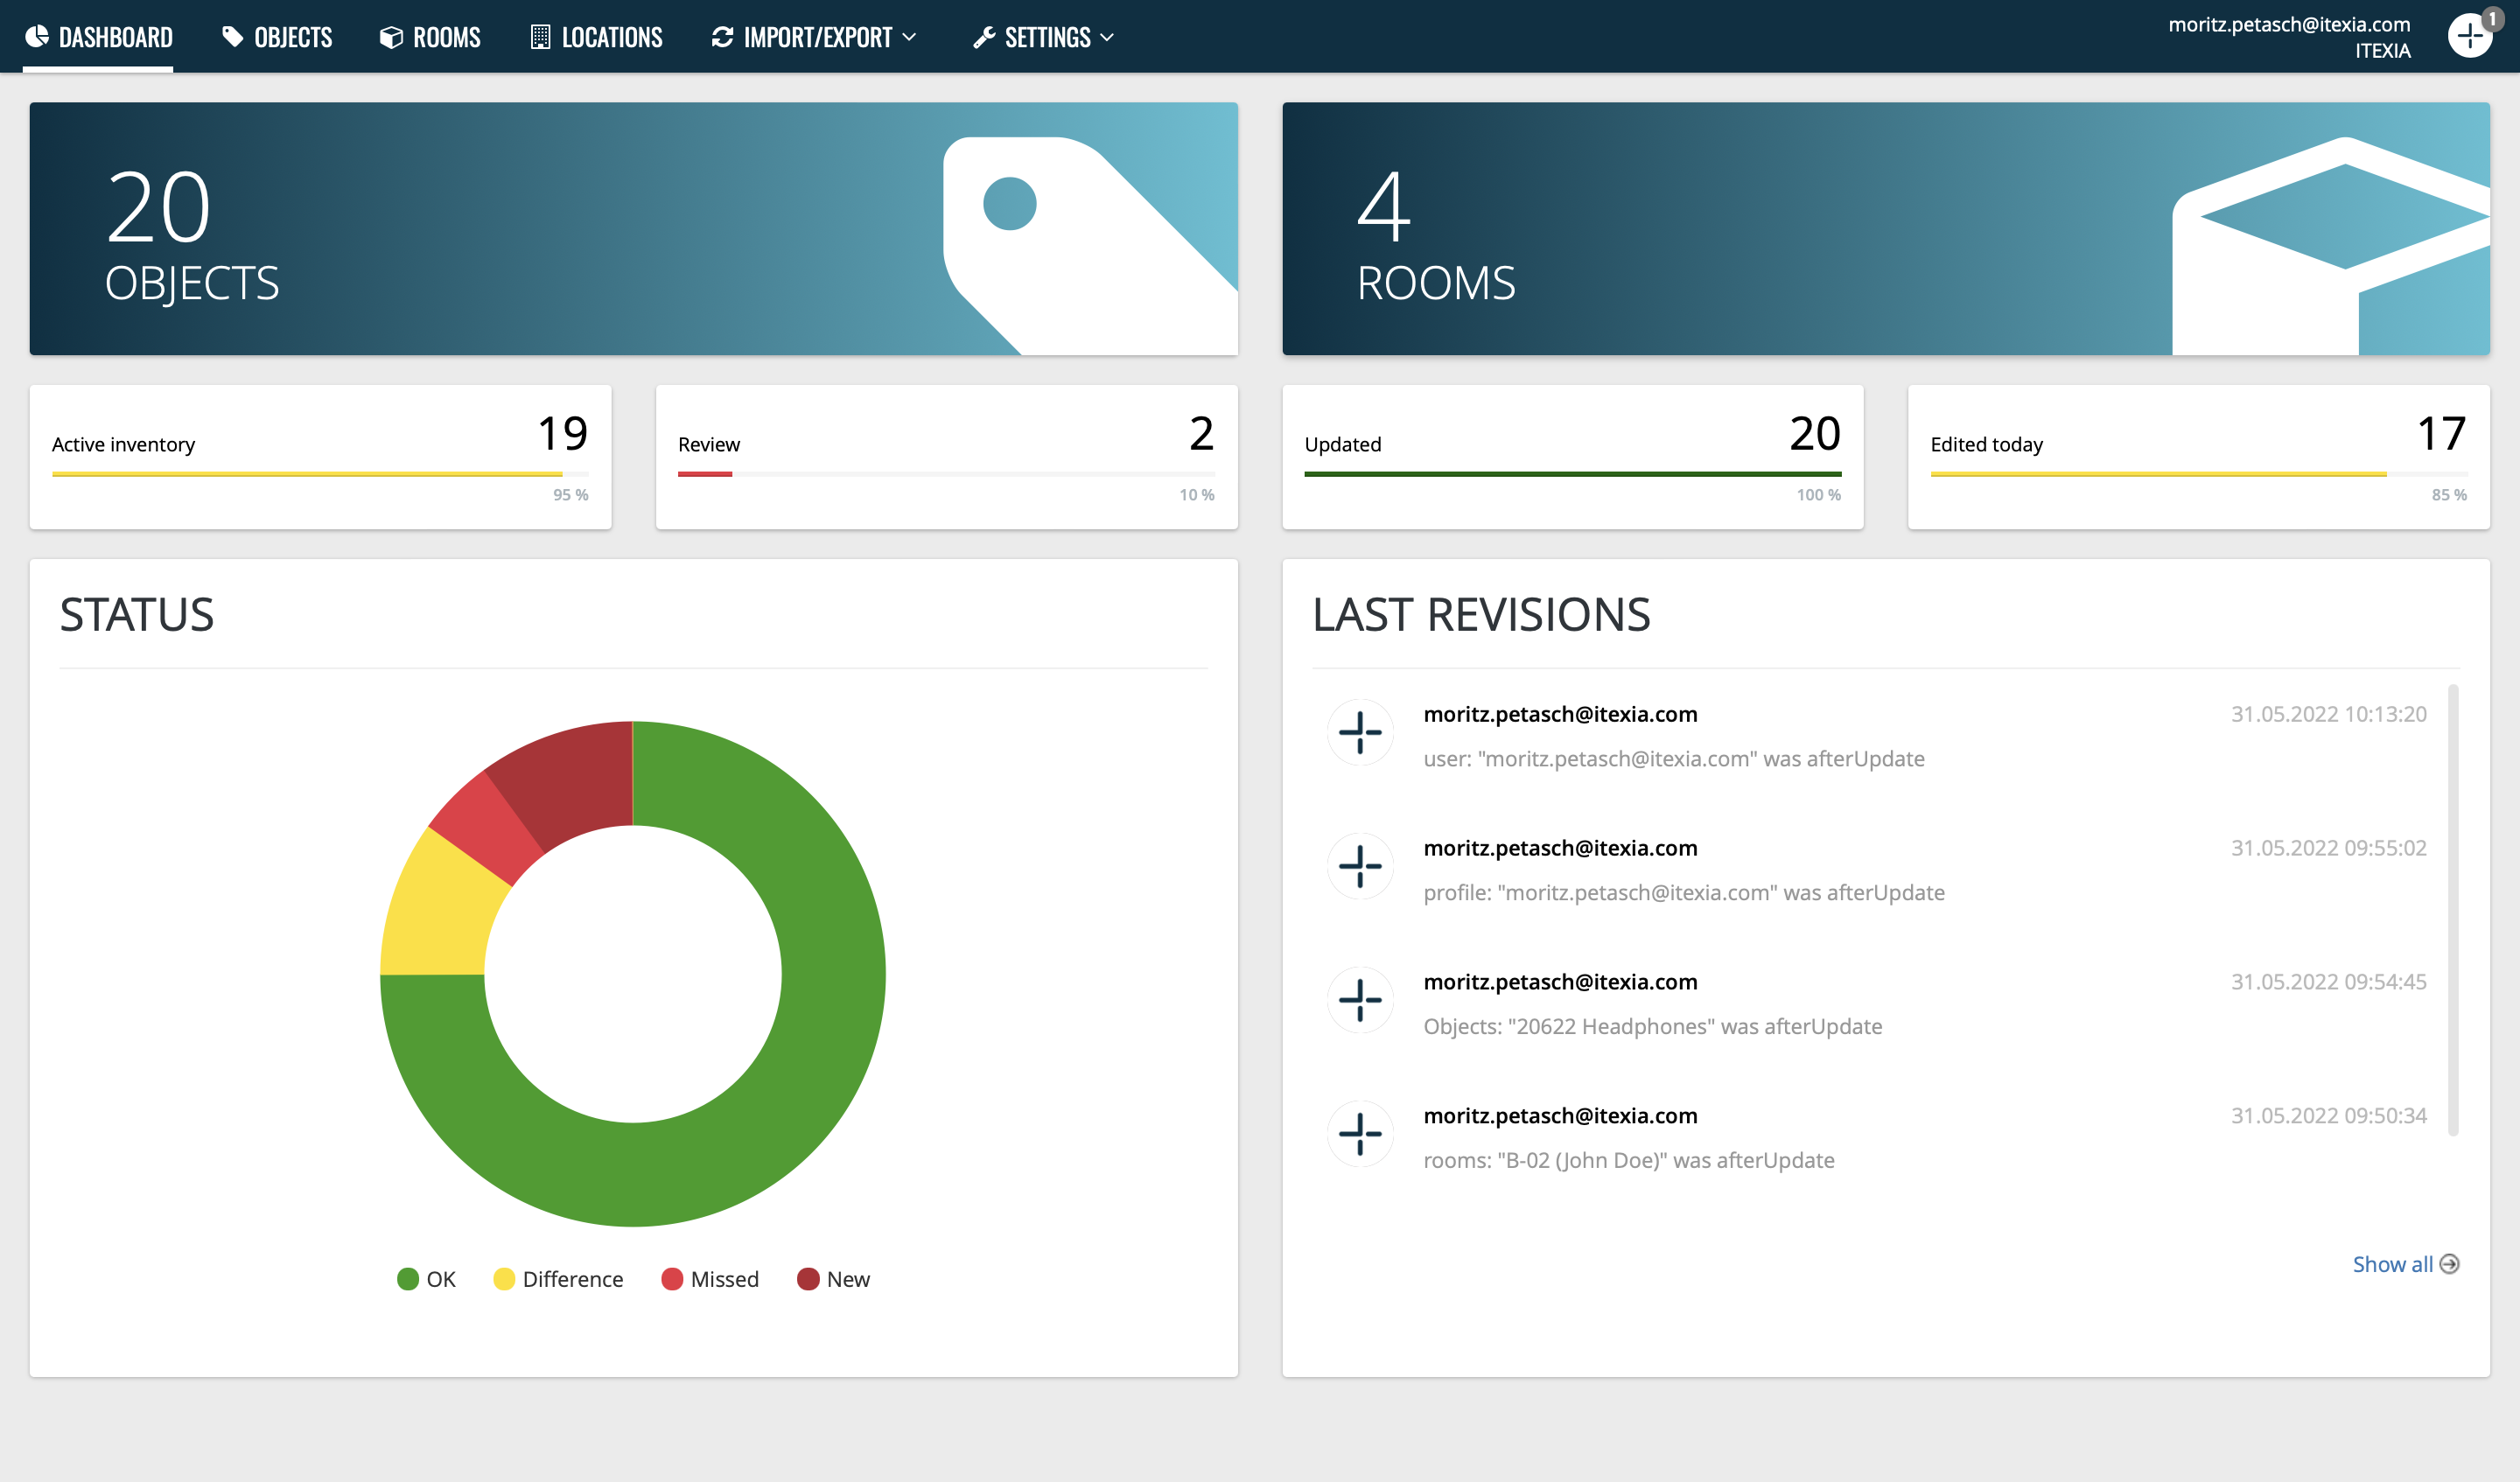This screenshot has height=1482, width=2520.
Task: Click the avatar icon beside the Headphones revision
Action: [1359, 1000]
